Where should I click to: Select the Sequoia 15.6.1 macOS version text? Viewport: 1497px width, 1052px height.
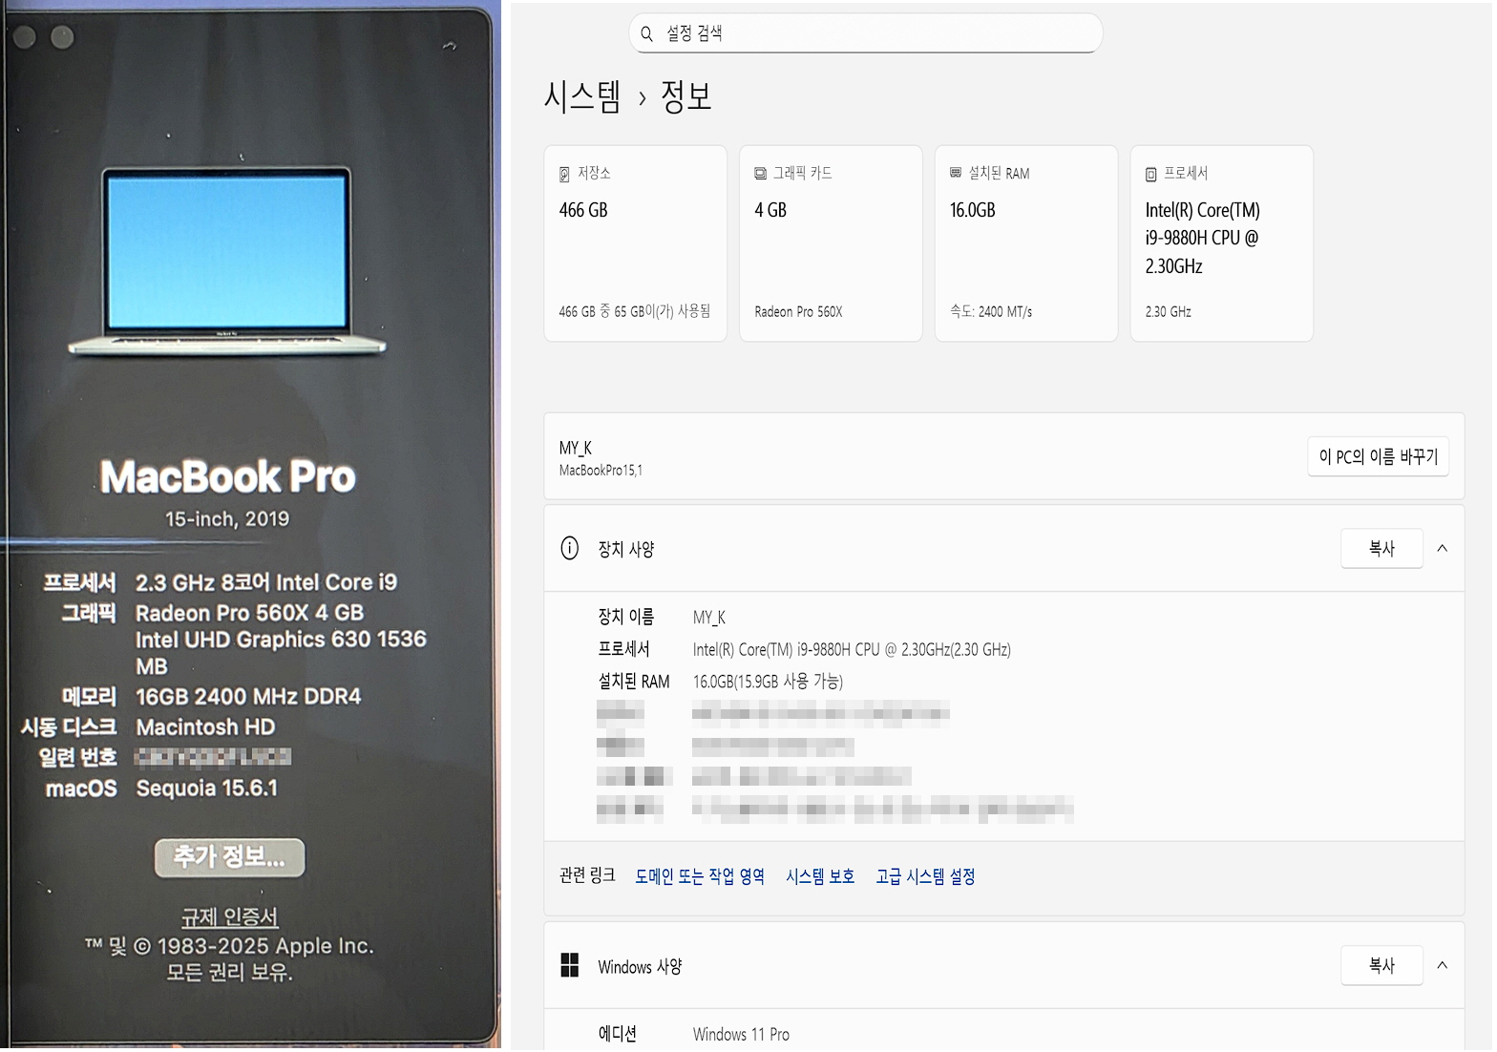pos(206,789)
